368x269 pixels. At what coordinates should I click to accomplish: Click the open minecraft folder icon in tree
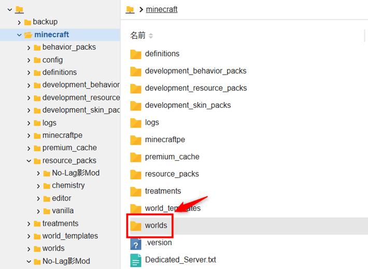[28, 35]
